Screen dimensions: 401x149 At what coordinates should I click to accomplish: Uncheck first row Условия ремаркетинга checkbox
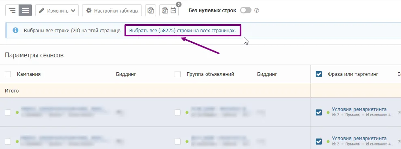click(319, 112)
